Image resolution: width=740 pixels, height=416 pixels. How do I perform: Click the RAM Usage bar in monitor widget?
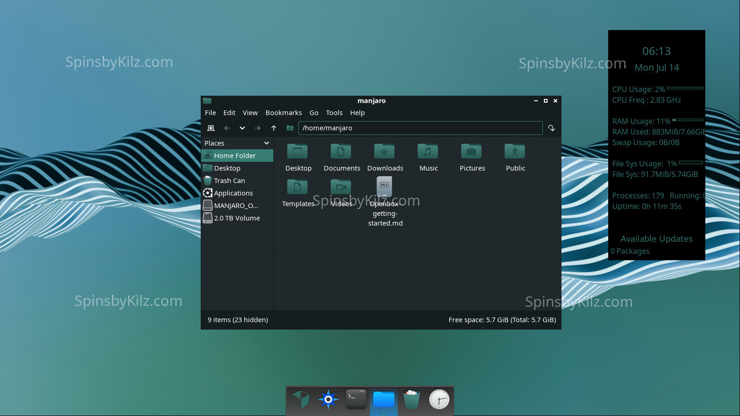688,120
